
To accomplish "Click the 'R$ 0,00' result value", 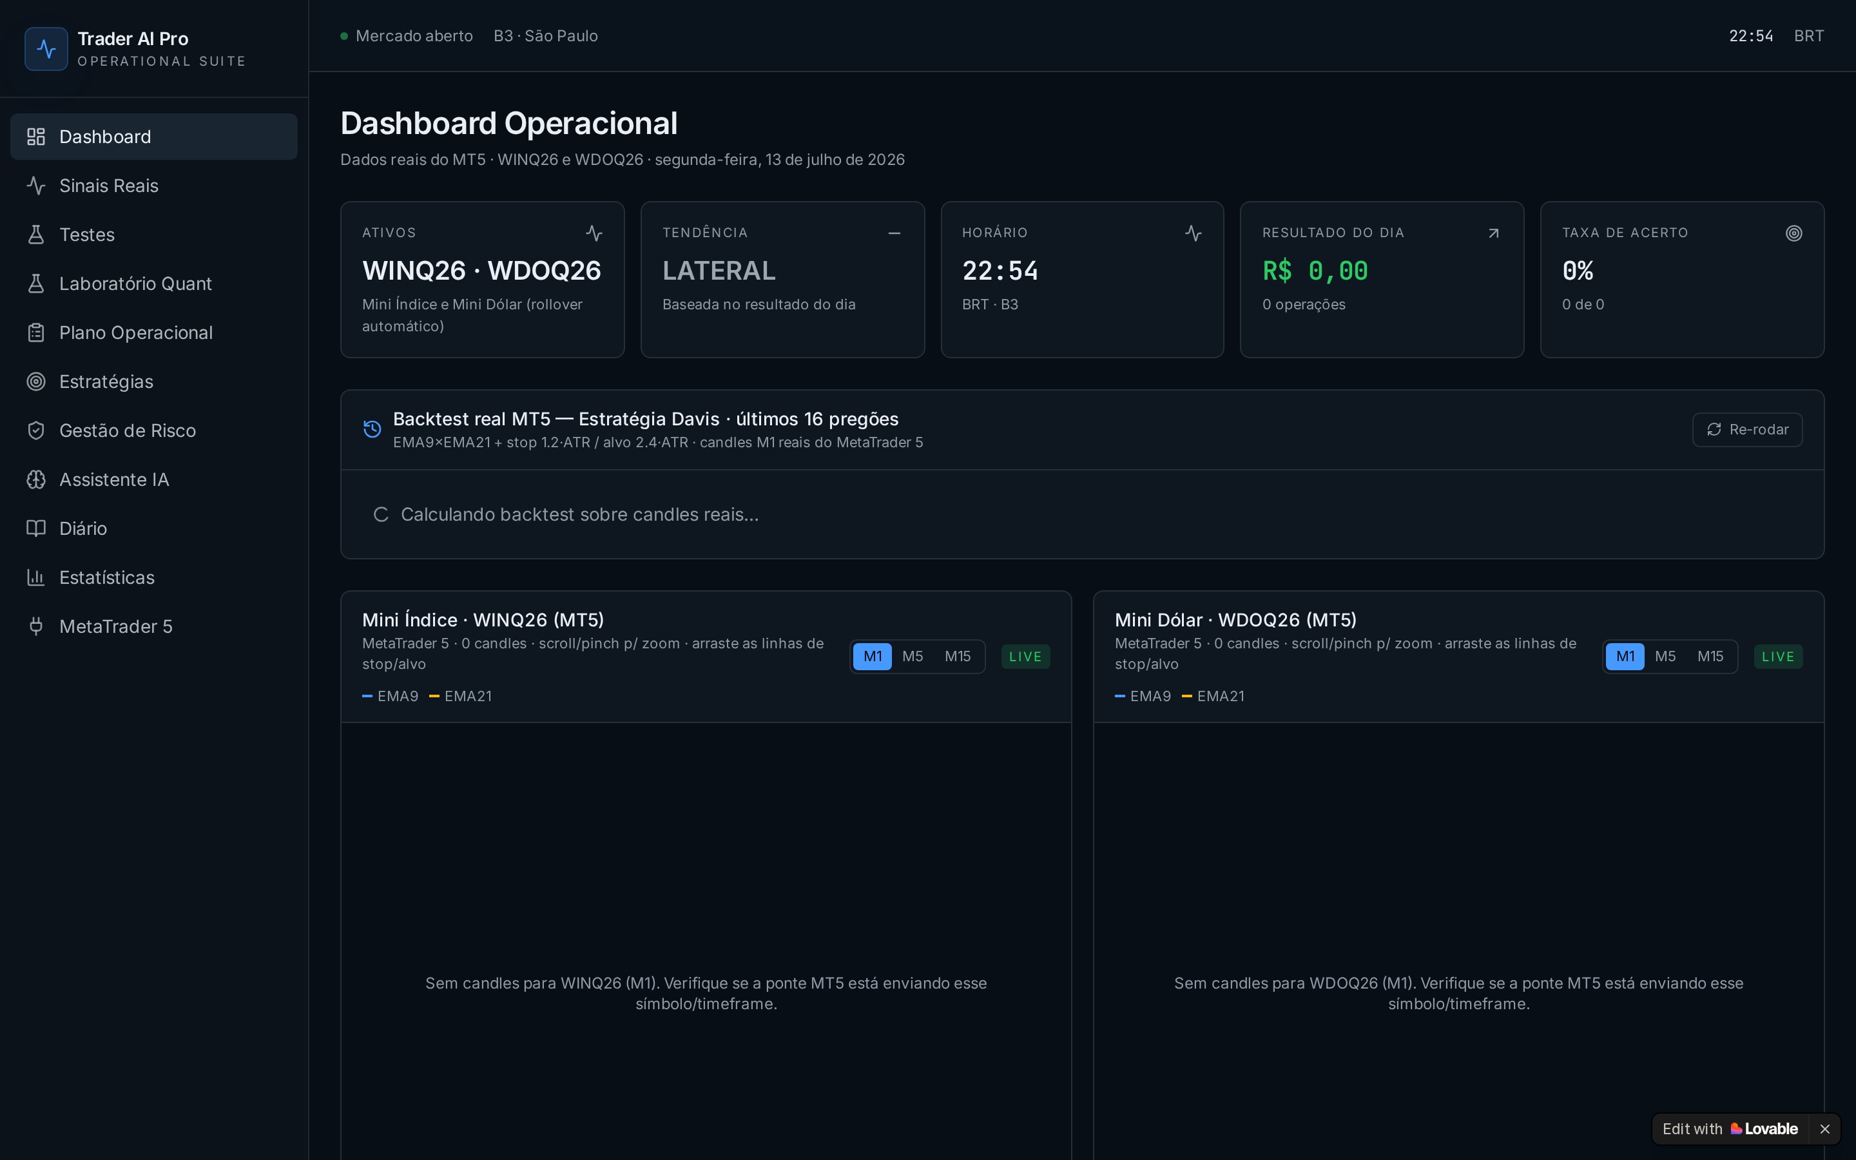I will coord(1315,271).
